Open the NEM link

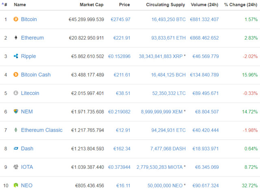(x=27, y=112)
